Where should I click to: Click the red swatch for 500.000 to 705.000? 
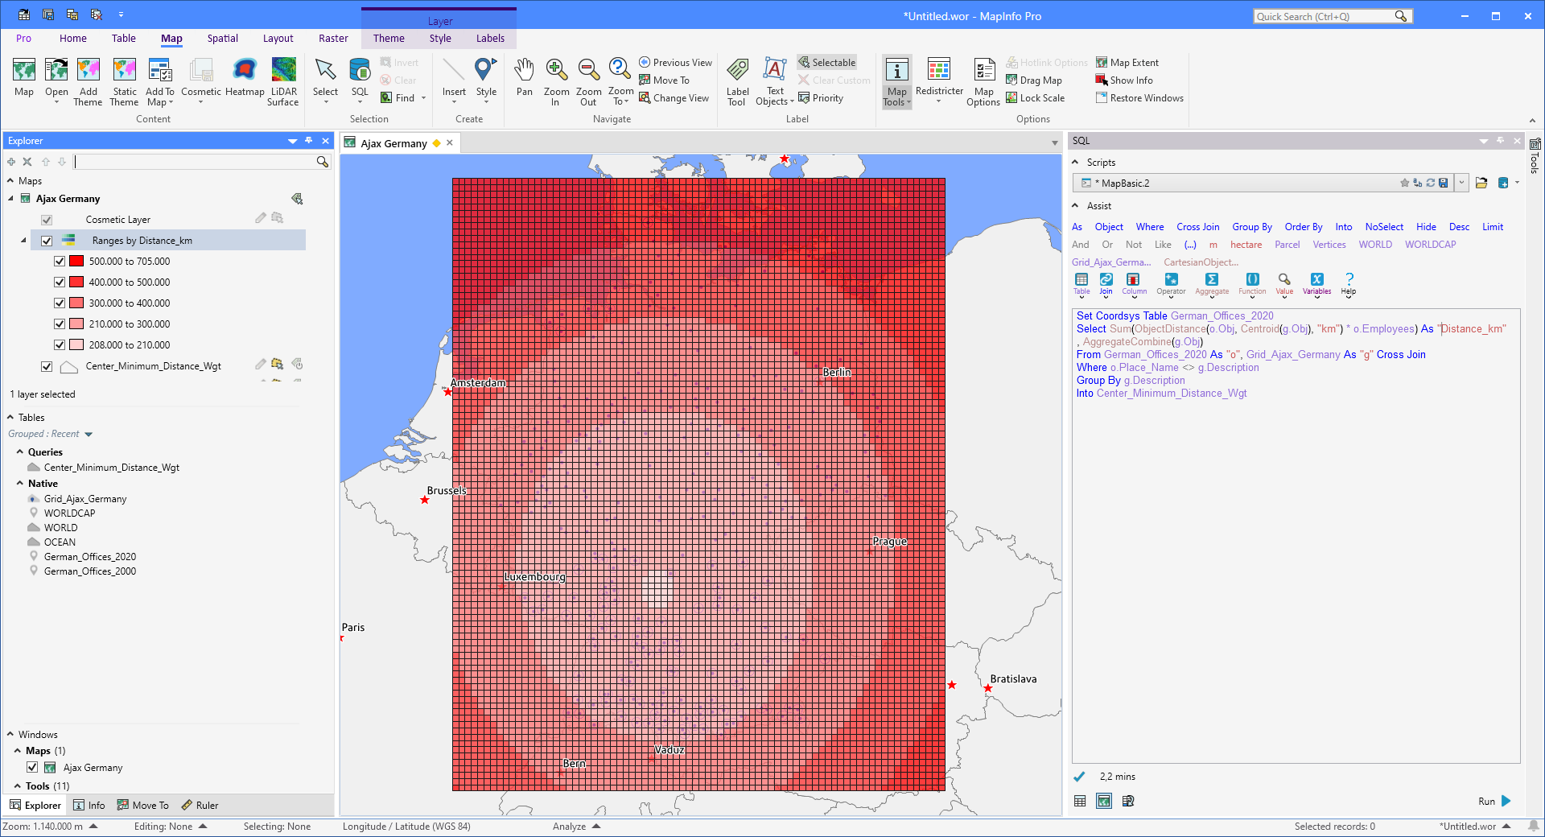(x=76, y=261)
